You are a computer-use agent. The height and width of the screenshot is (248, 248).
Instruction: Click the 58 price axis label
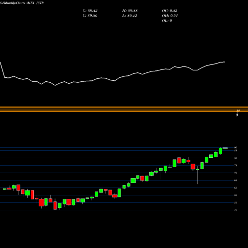click(236, 195)
